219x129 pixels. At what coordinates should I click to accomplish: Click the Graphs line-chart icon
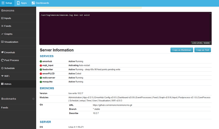(2, 34)
